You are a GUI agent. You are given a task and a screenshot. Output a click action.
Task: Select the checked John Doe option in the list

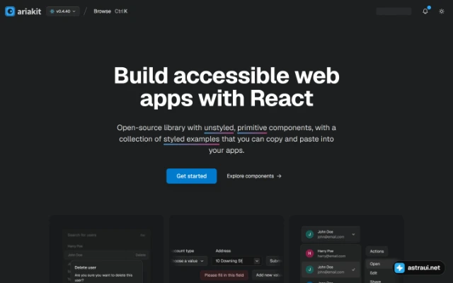click(x=331, y=270)
